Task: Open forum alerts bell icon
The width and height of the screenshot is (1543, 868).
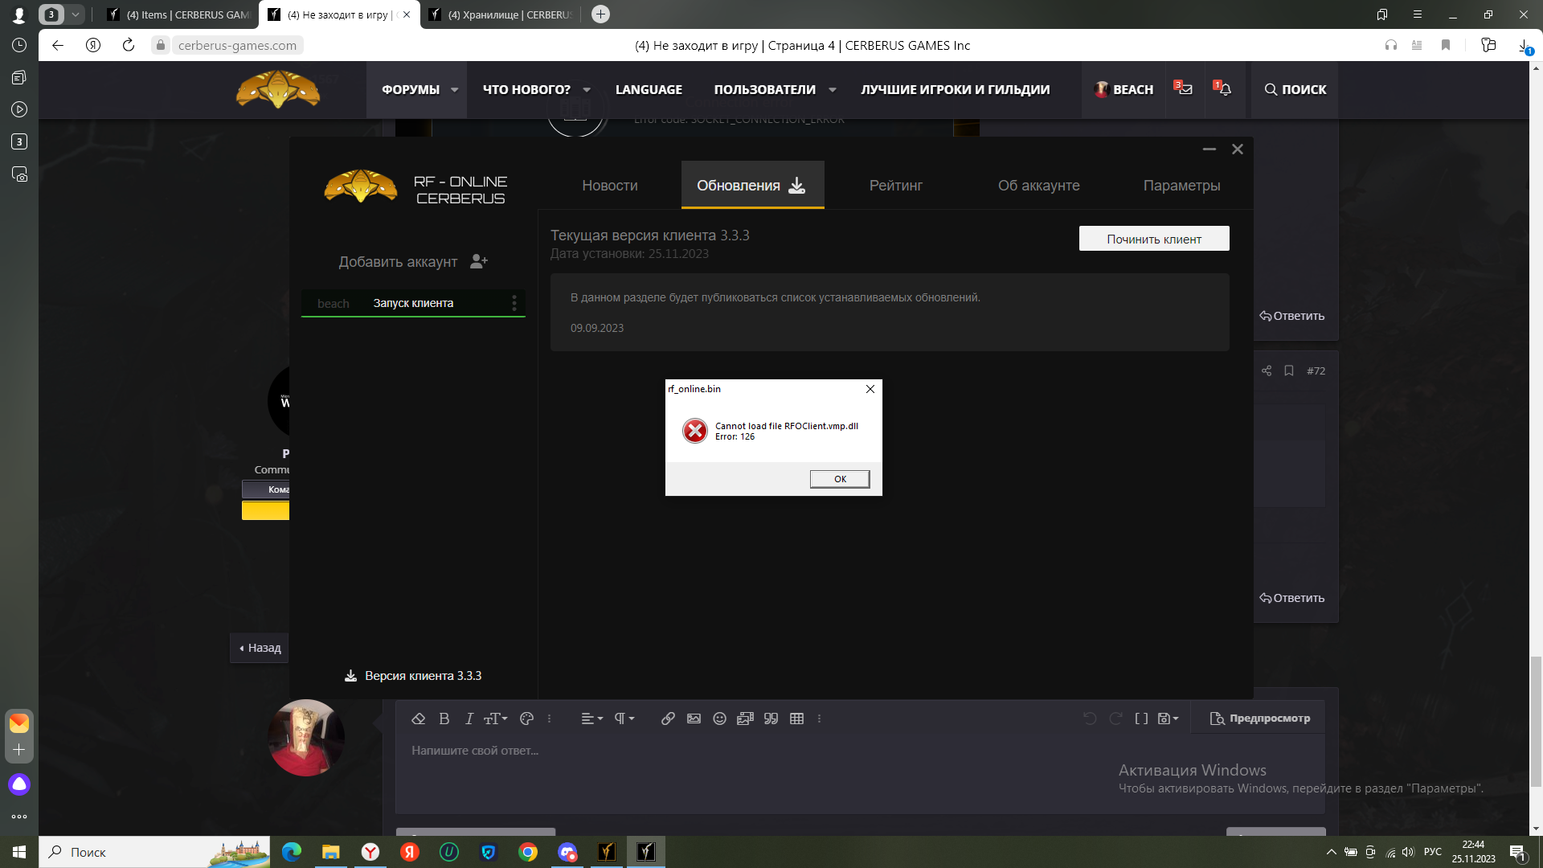Action: tap(1224, 89)
